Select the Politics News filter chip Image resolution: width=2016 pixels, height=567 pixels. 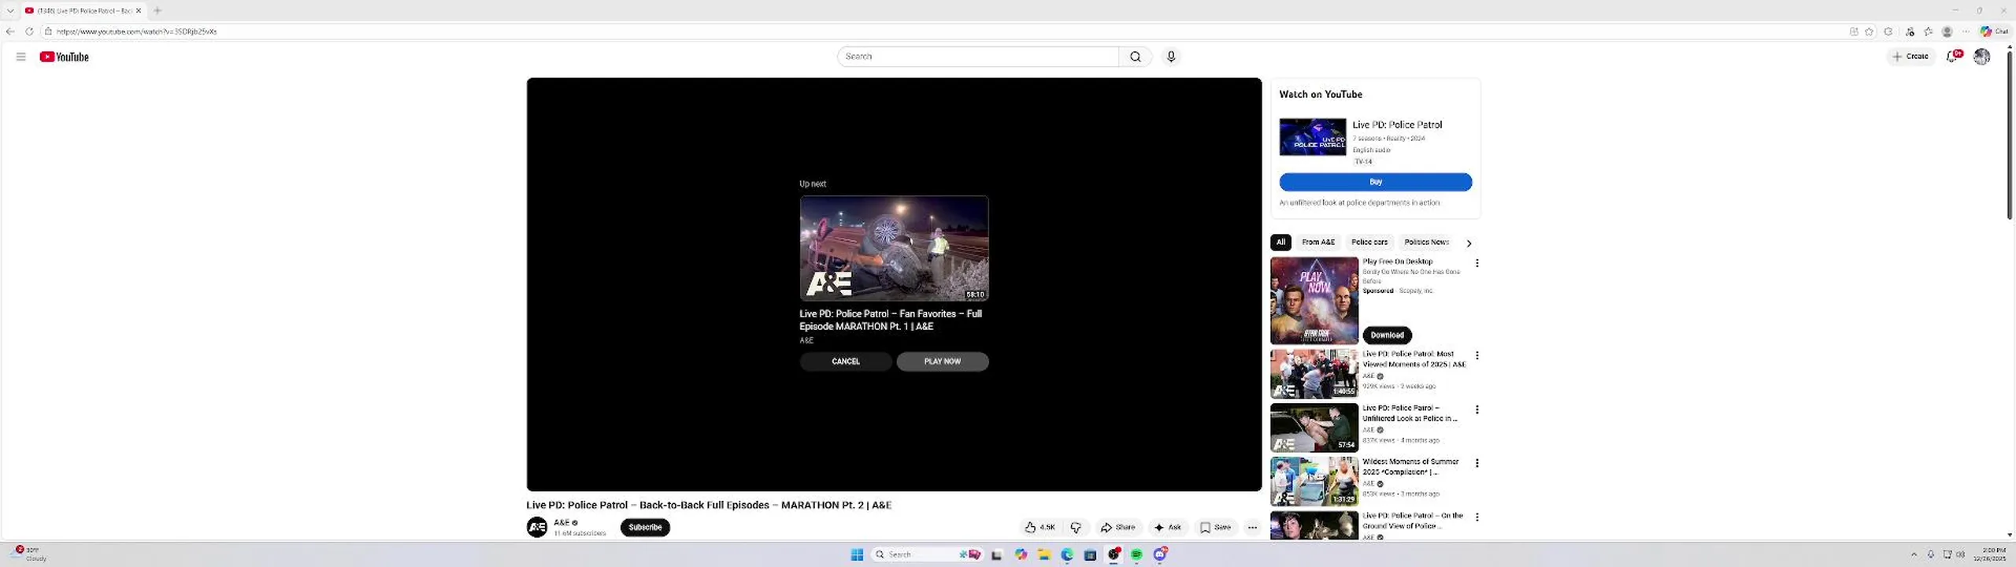(x=1426, y=243)
